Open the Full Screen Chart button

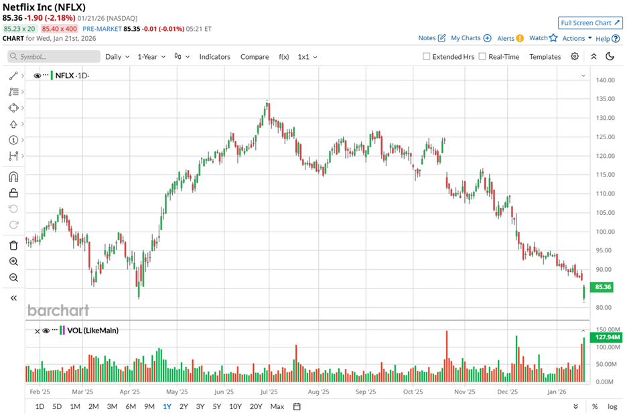[x=590, y=23]
